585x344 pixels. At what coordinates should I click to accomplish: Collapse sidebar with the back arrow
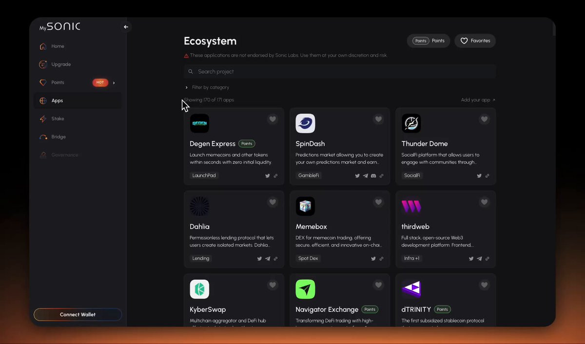[126, 27]
